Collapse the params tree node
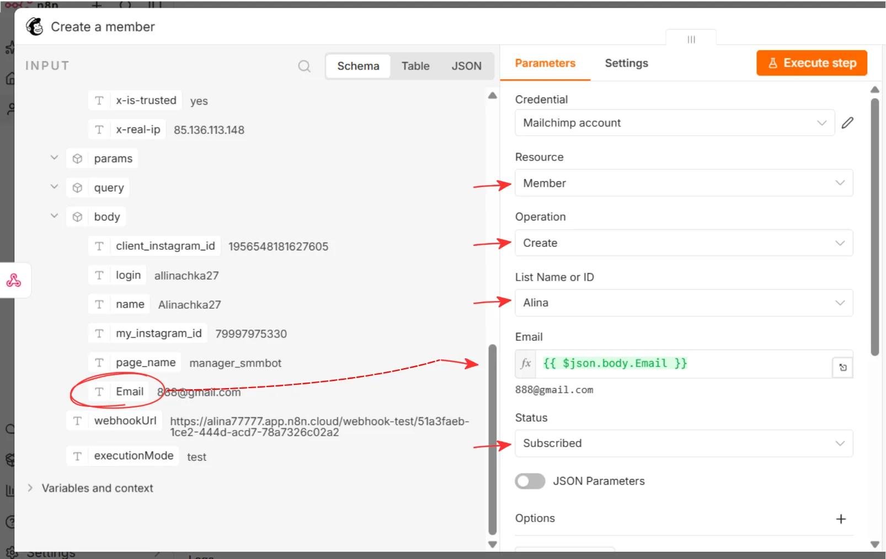This screenshot has width=886, height=559. [x=54, y=158]
